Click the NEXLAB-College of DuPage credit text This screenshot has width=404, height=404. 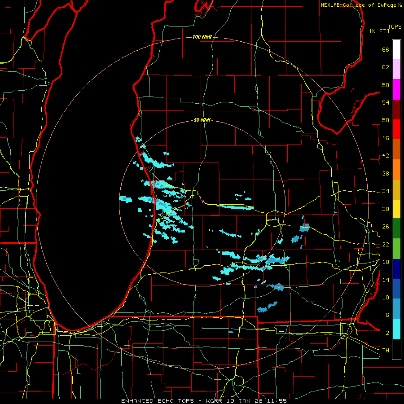[x=358, y=5]
